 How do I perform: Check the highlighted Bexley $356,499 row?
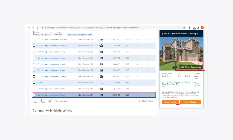(x=34, y=95)
